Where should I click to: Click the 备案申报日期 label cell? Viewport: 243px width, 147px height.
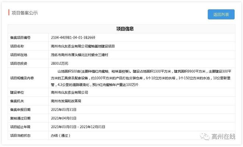pyautogui.click(x=28, y=110)
